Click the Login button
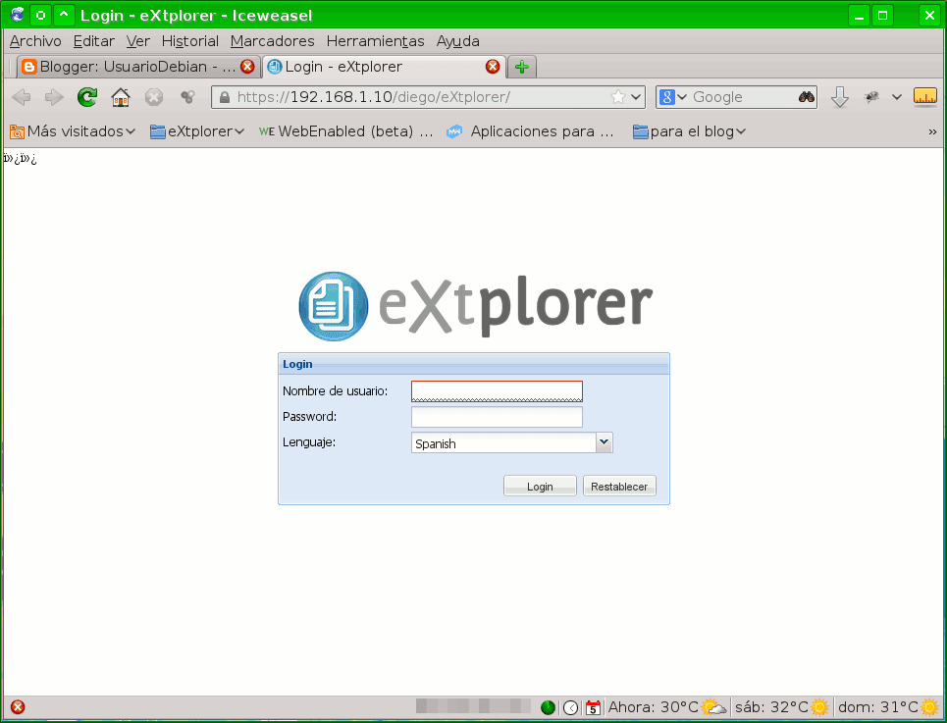The width and height of the screenshot is (947, 723). click(x=540, y=485)
